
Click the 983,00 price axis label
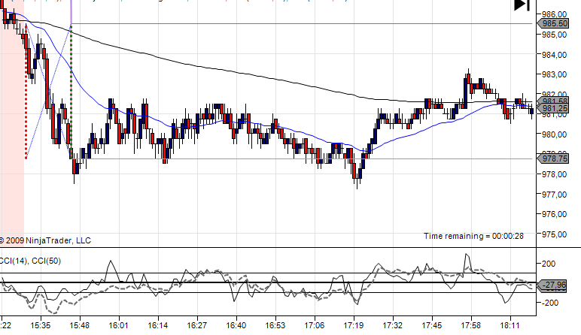point(555,74)
